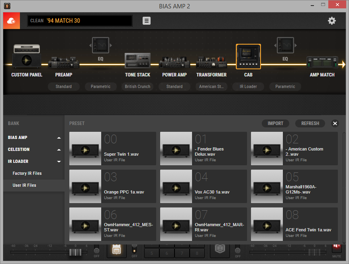Click preset slot 5 button

tap(152, 253)
